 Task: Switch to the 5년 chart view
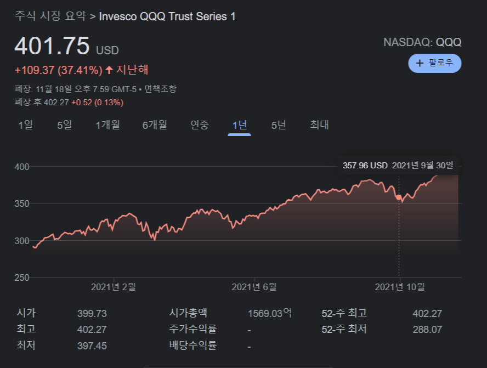pyautogui.click(x=279, y=125)
